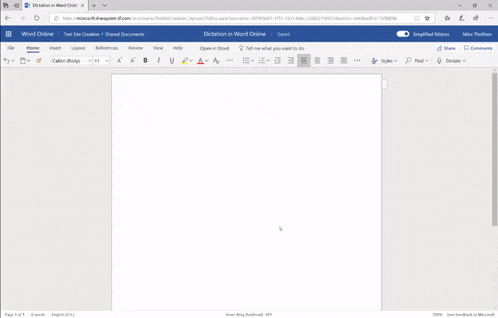Apply yellow text highlight color
This screenshot has width=498, height=318.
[x=185, y=60]
